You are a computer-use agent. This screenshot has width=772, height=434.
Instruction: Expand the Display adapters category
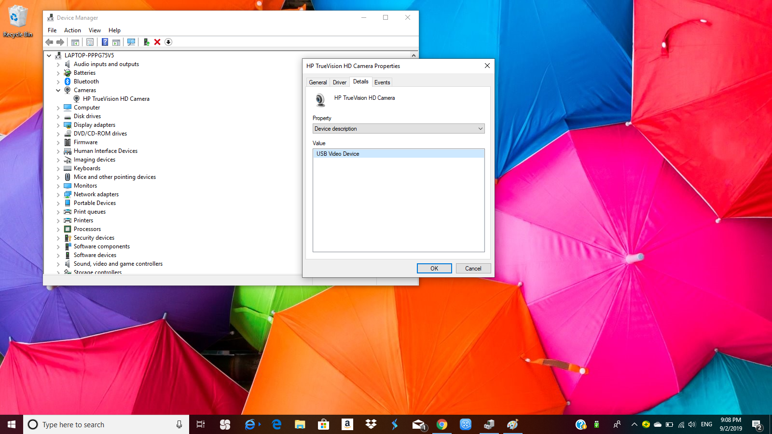click(x=58, y=125)
